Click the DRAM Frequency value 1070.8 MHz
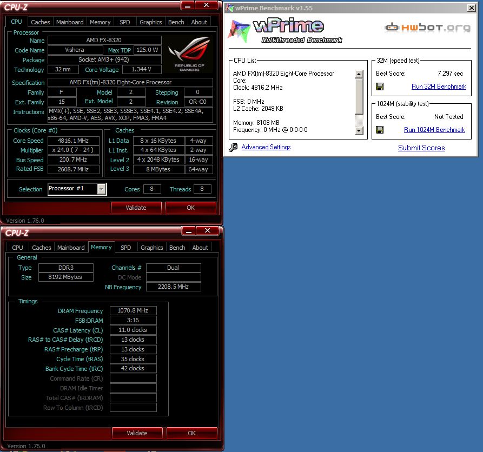 point(133,310)
